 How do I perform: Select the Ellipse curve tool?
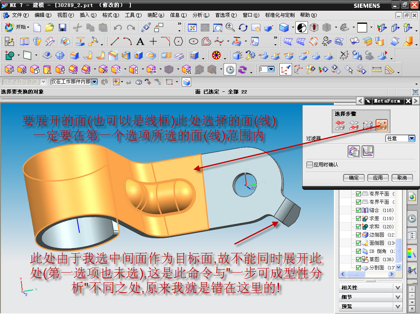[194, 41]
